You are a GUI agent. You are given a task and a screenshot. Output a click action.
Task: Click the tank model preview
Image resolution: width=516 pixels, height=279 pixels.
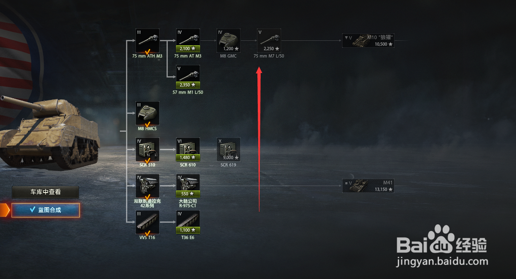tap(49, 131)
